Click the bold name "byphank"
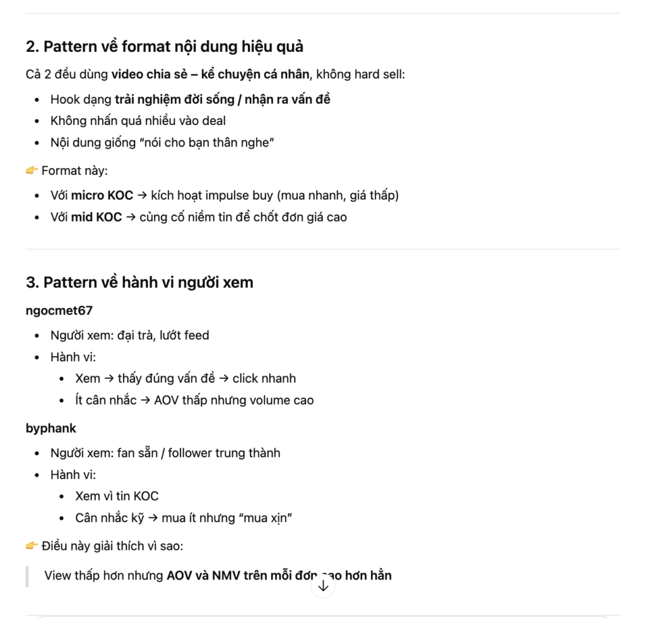 pos(51,428)
